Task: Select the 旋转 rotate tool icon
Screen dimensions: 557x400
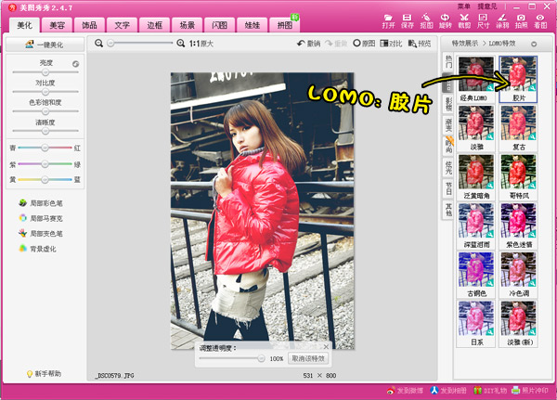Action: coord(445,20)
